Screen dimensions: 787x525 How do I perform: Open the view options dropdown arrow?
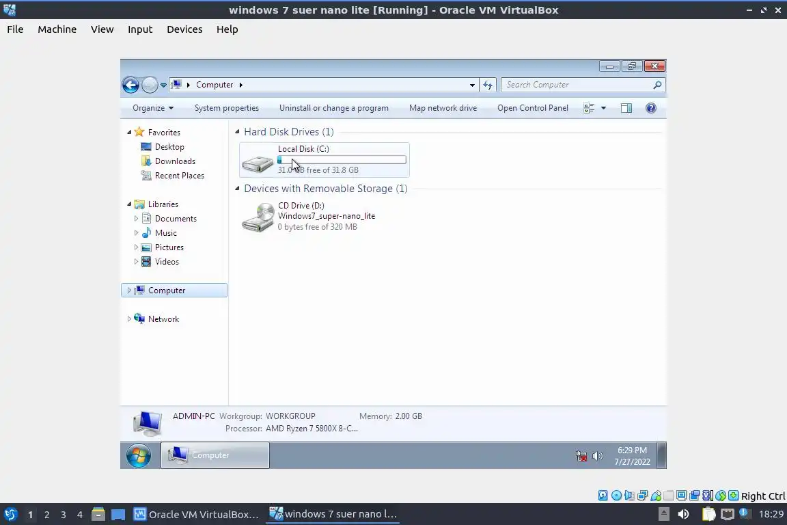603,108
